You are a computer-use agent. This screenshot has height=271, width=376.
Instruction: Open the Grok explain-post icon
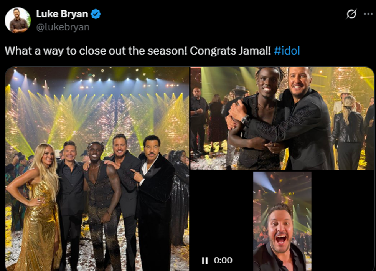click(x=351, y=14)
